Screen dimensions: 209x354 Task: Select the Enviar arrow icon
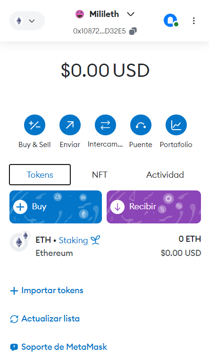pyautogui.click(x=70, y=125)
